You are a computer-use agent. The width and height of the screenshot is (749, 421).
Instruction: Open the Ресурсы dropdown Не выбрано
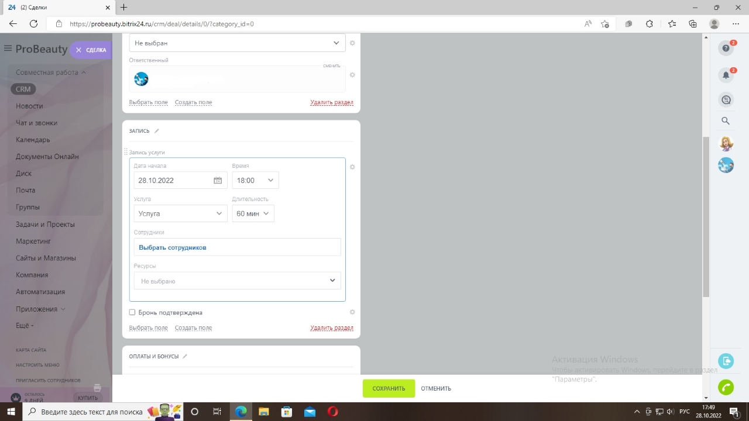(x=237, y=281)
